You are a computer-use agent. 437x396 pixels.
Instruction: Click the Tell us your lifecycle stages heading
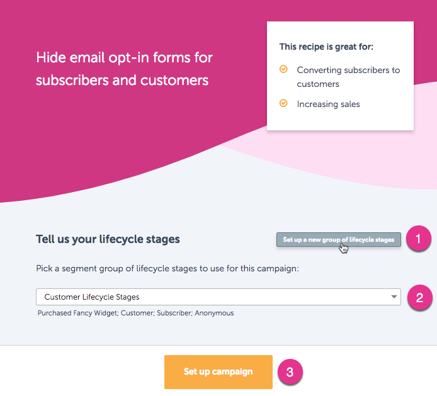(108, 239)
